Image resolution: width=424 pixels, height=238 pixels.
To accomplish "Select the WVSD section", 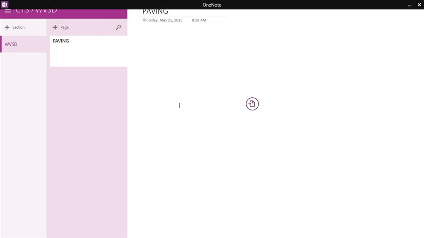I will point(23,44).
